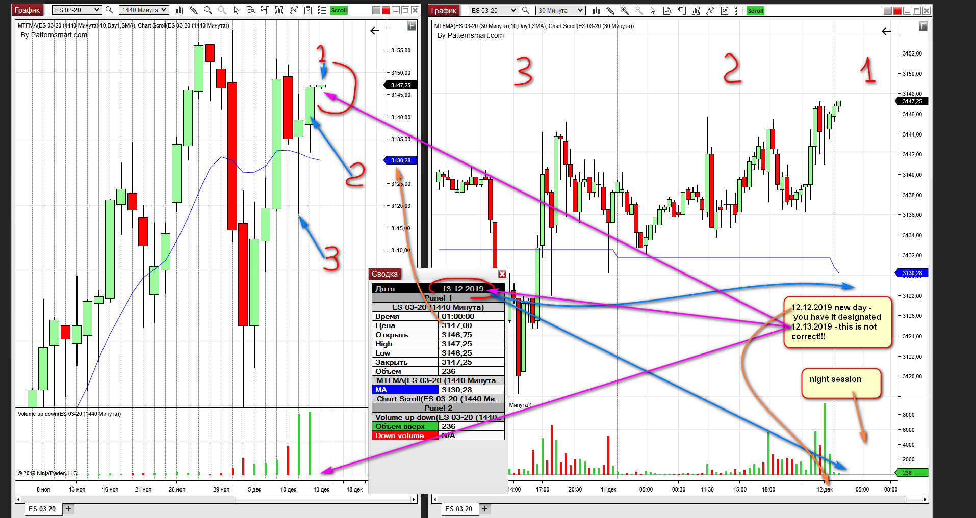Open Strategies in the 30 Минута chart toolbar
This screenshot has height=518, width=976.
coord(725,10)
